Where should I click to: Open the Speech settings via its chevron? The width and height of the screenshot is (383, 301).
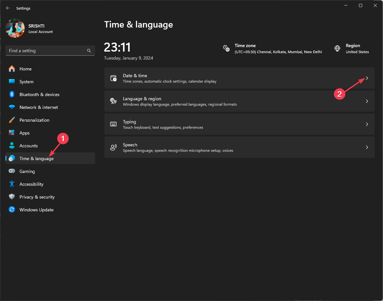[x=367, y=147]
